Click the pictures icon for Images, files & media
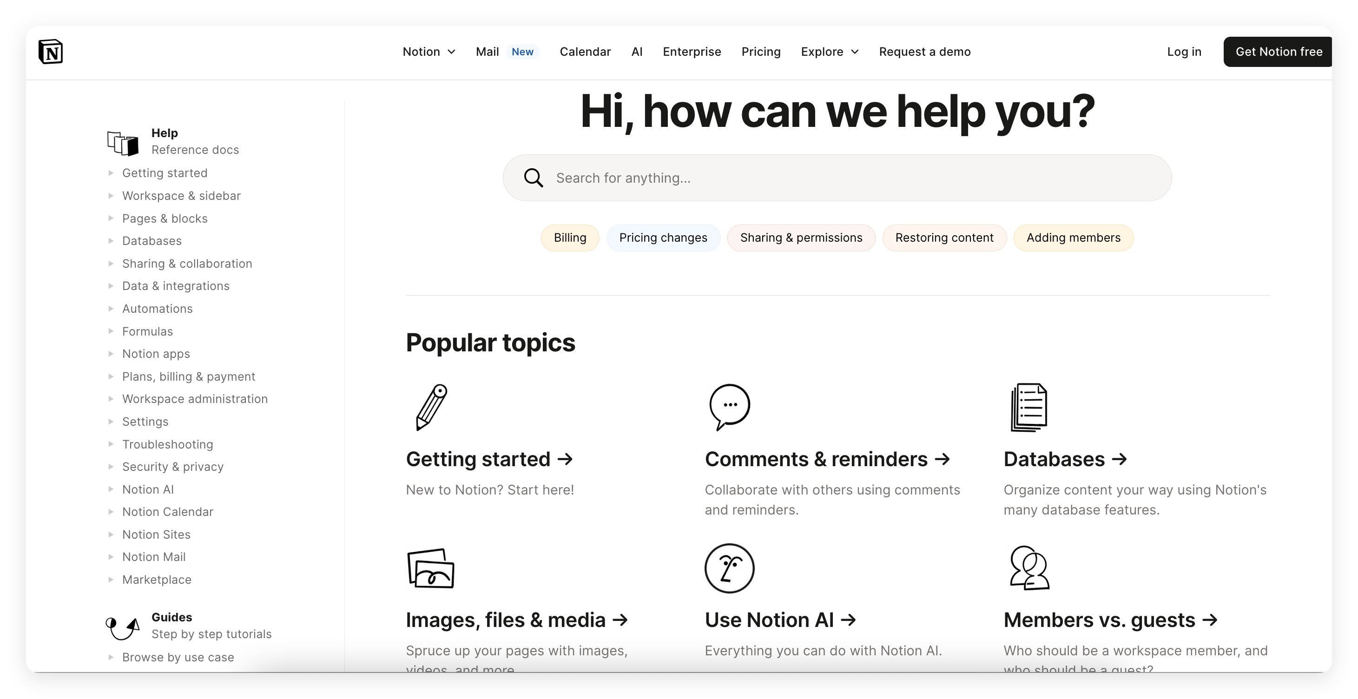This screenshot has width=1358, height=699. pyautogui.click(x=431, y=568)
